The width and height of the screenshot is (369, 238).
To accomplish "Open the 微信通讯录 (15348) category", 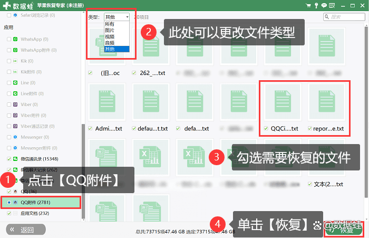I will tap(40, 159).
